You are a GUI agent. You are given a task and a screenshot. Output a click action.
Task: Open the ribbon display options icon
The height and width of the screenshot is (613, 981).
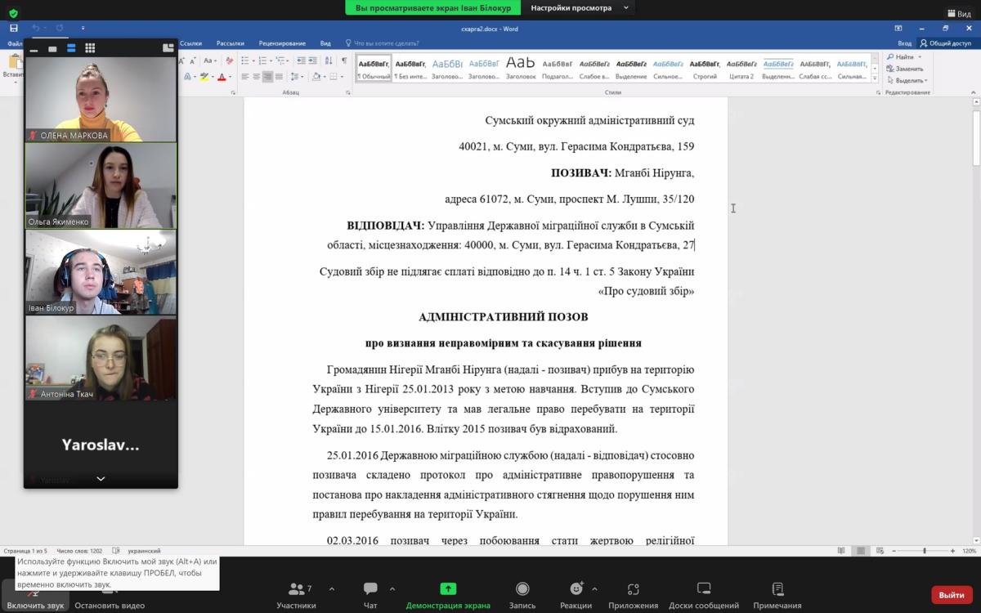[898, 29]
